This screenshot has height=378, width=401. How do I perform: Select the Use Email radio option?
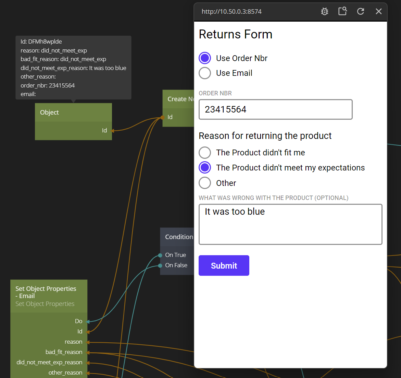tap(205, 73)
